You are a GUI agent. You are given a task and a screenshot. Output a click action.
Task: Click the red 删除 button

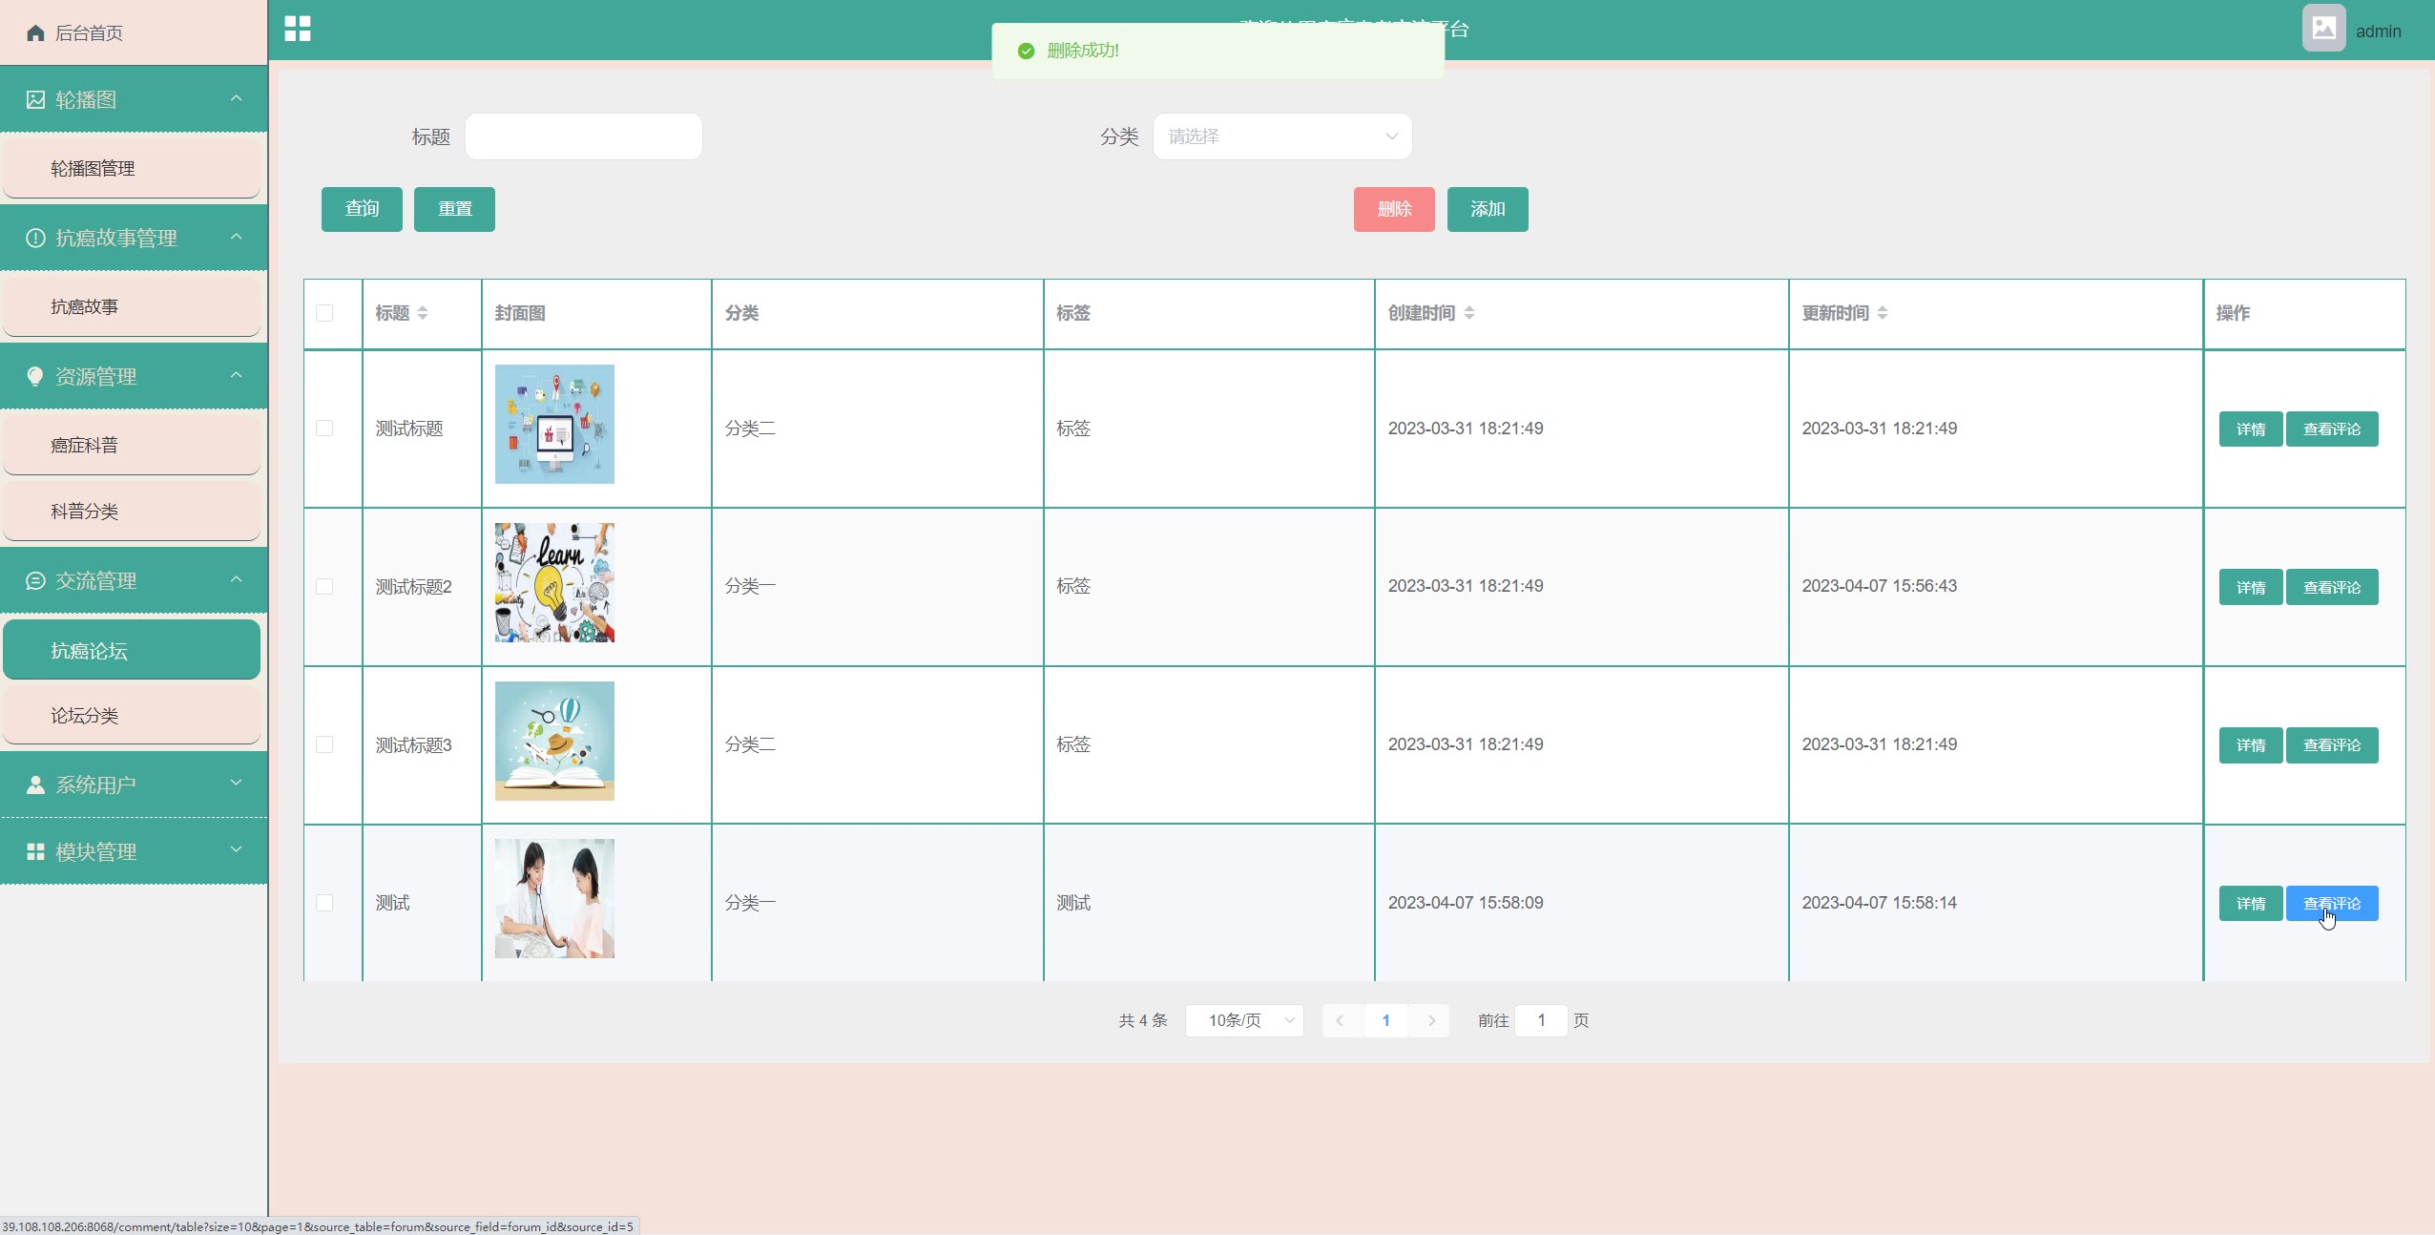pos(1393,209)
